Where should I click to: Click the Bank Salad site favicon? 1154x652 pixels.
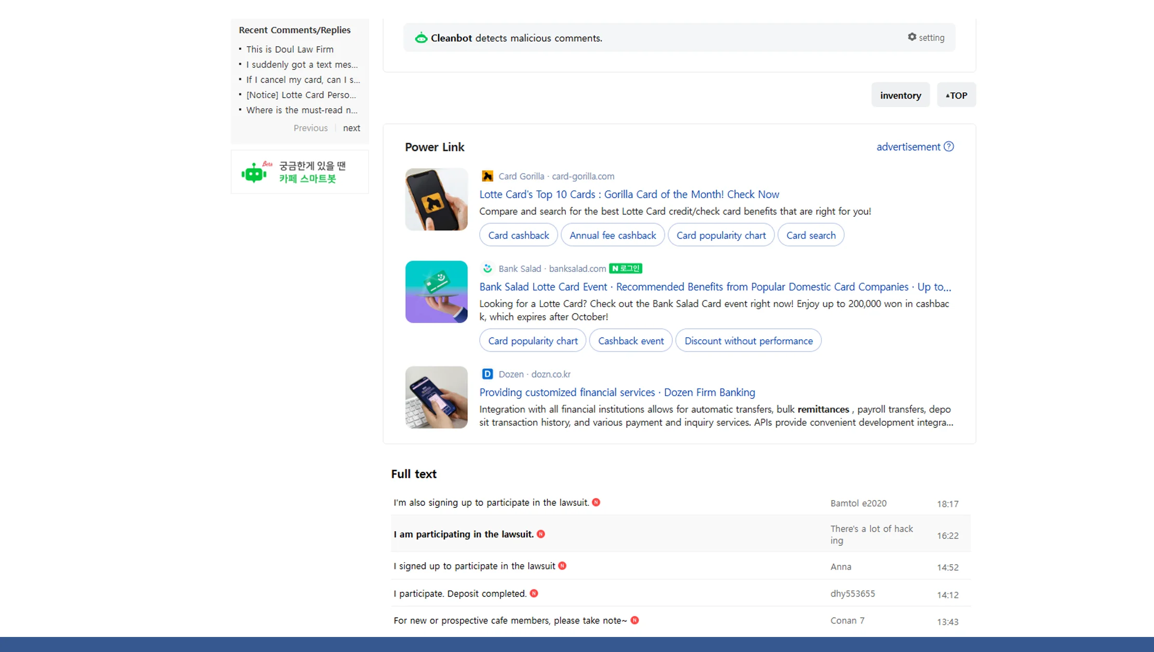click(487, 268)
